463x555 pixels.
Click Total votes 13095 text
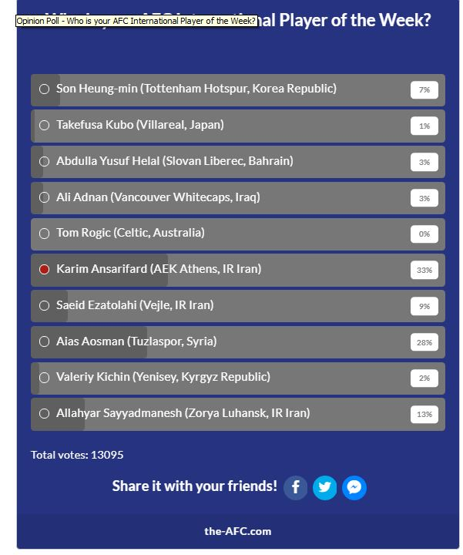pos(77,455)
